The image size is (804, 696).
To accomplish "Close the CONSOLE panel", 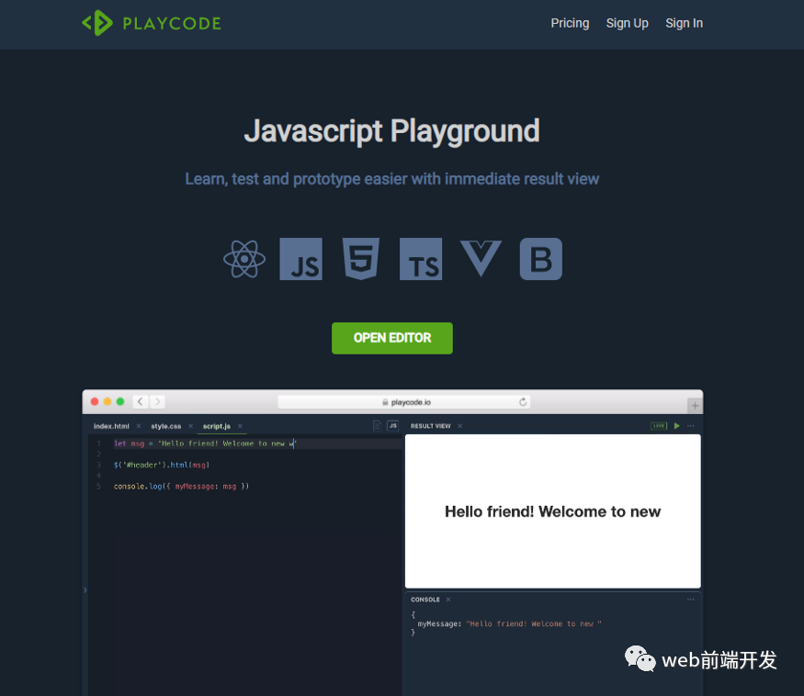I will tap(448, 600).
